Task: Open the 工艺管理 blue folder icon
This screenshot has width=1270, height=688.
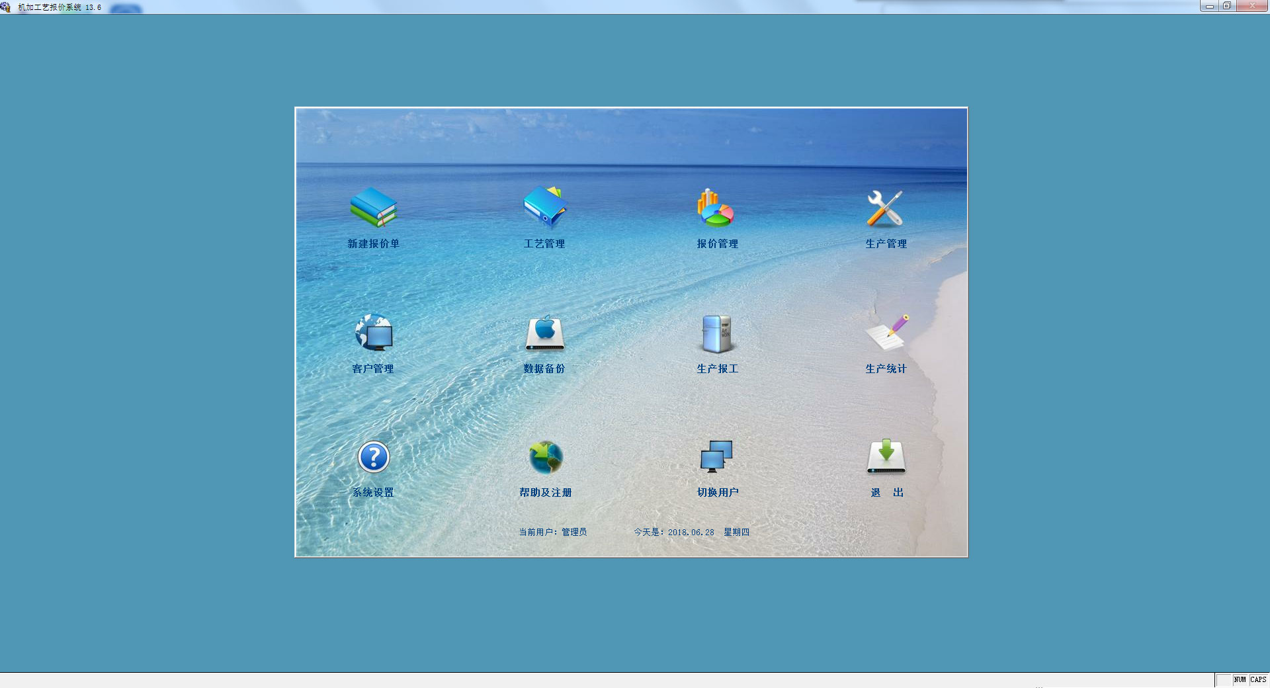Action: (x=545, y=207)
